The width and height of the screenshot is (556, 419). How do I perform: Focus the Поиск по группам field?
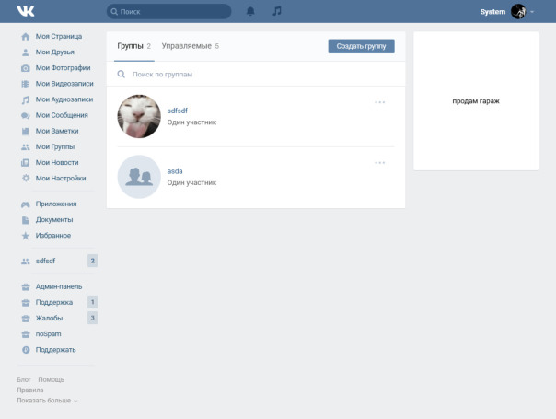[255, 75]
